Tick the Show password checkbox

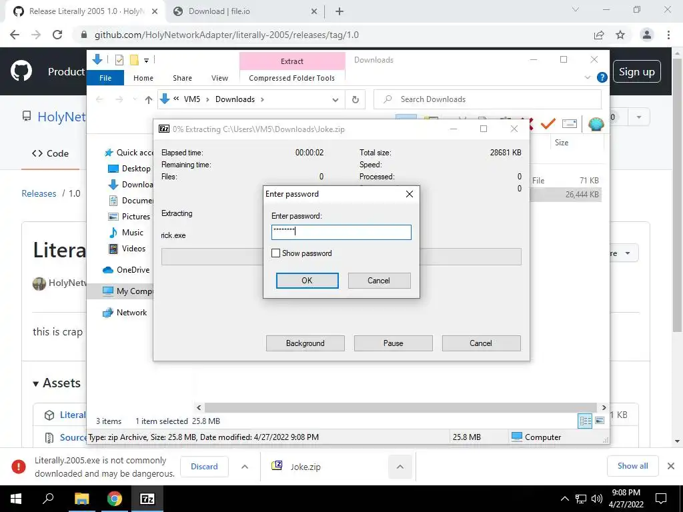(x=275, y=253)
